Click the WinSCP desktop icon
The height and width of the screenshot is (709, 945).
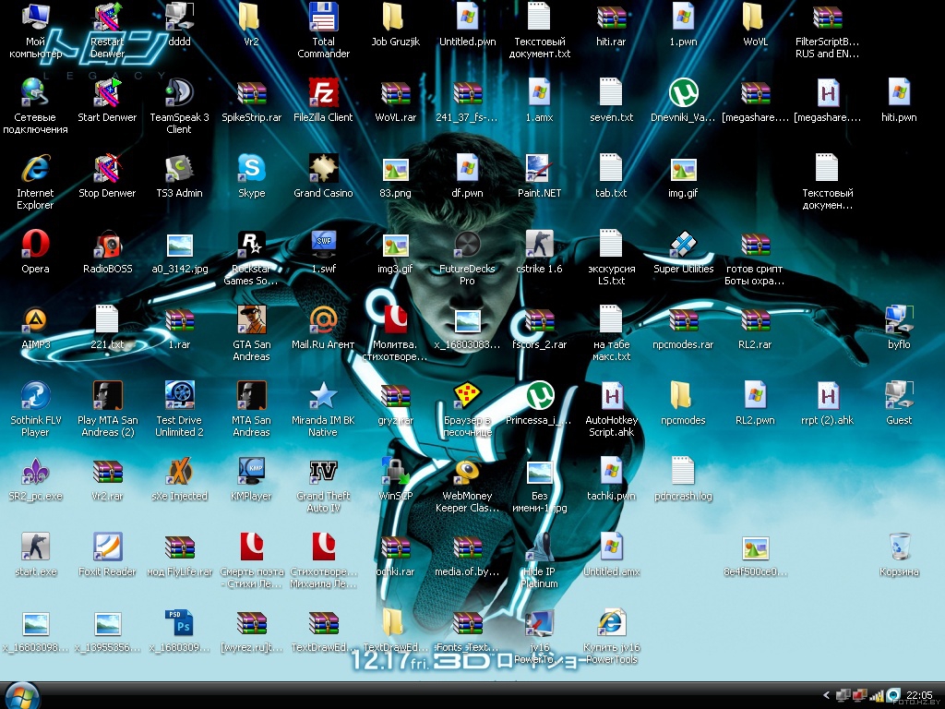[x=395, y=471]
